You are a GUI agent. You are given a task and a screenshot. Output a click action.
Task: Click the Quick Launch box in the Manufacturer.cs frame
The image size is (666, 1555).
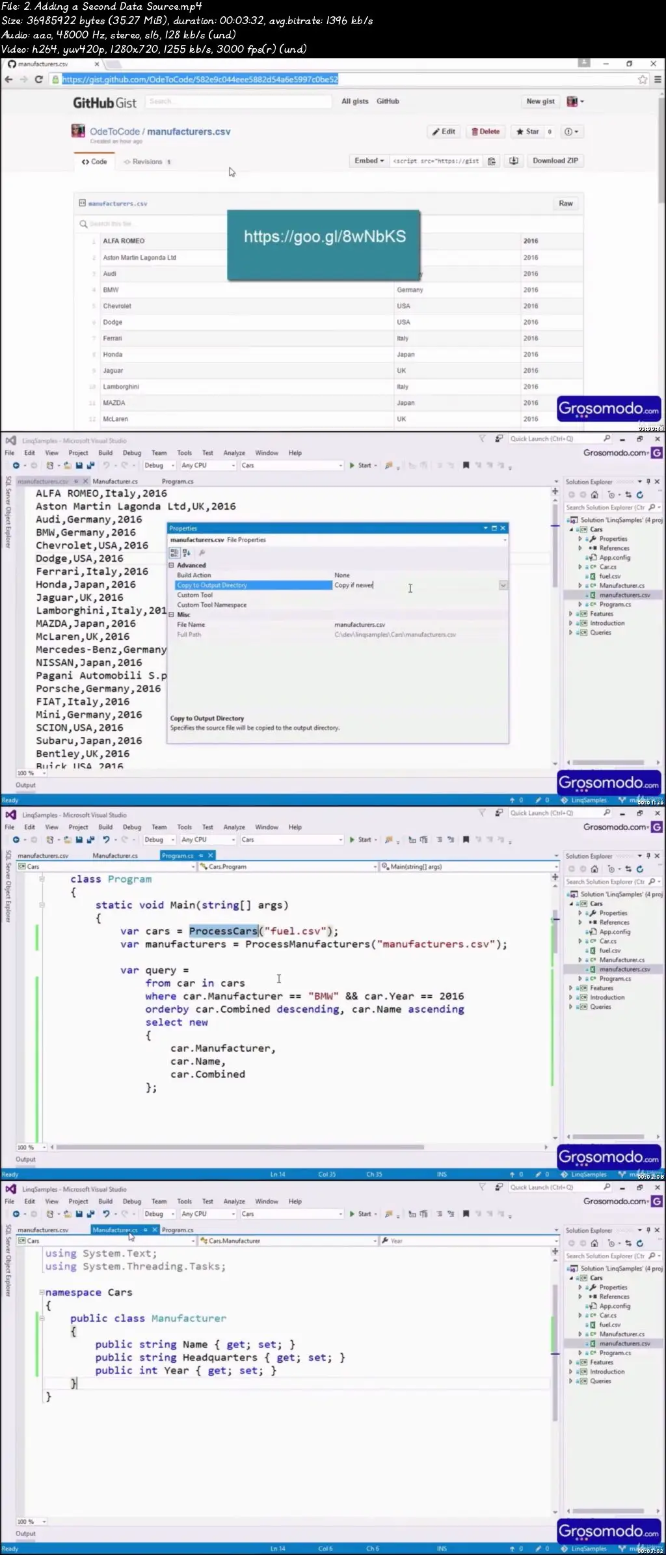pyautogui.click(x=561, y=1187)
